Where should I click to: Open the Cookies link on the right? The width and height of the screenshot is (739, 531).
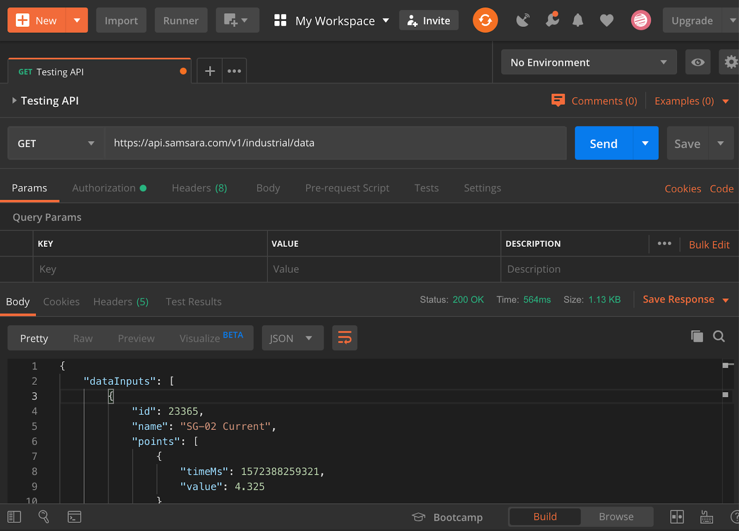coord(683,189)
